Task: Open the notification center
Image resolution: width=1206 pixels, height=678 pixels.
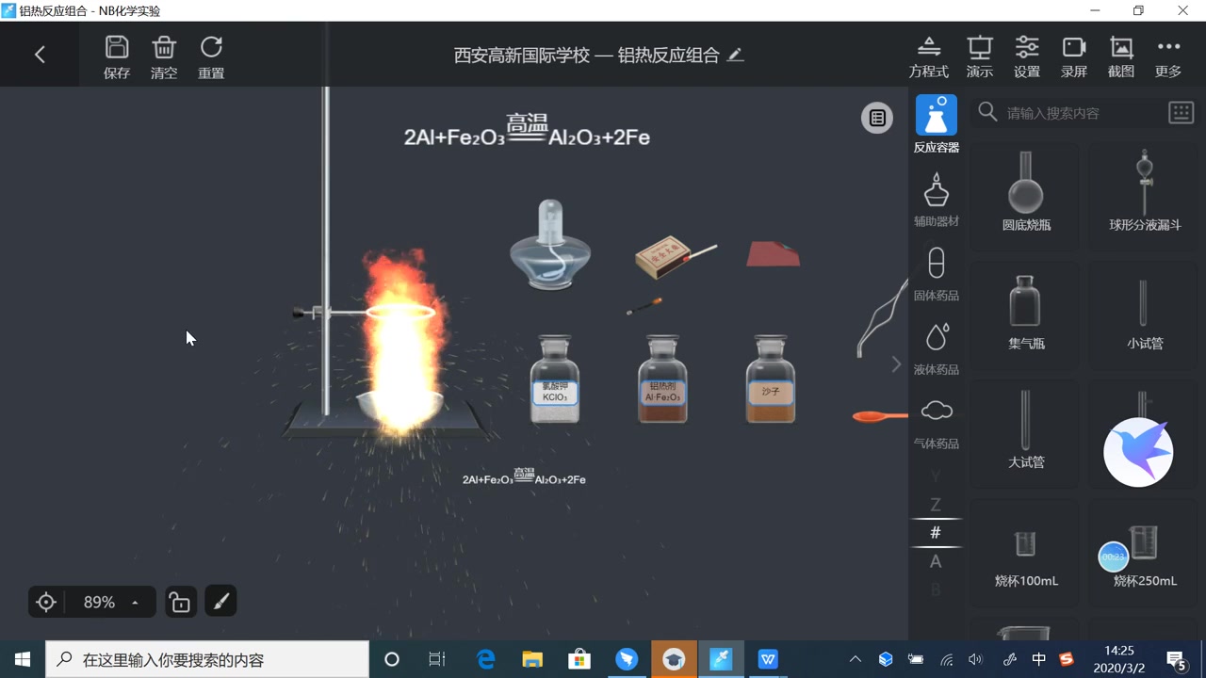Action: [1177, 659]
